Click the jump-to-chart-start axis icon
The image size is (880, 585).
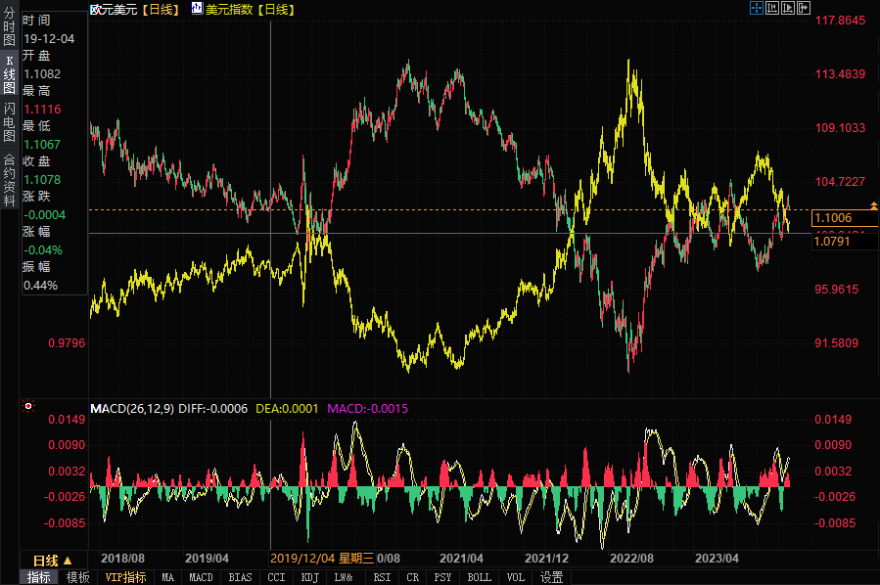tap(771, 8)
